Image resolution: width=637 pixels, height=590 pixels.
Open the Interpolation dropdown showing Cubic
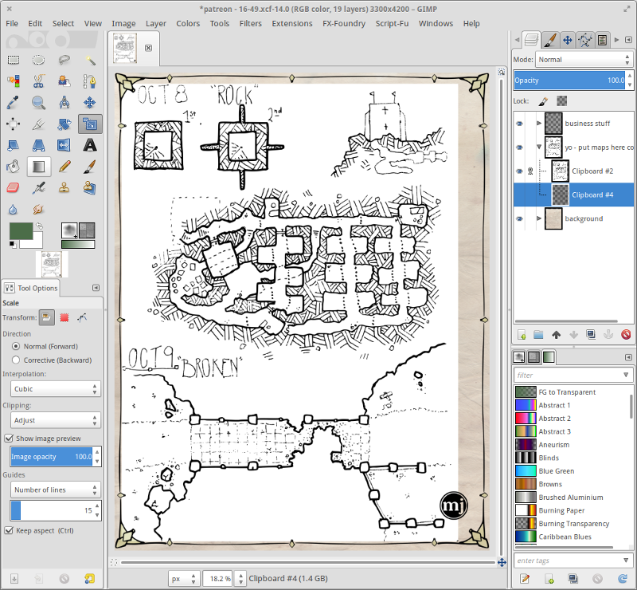tap(54, 389)
